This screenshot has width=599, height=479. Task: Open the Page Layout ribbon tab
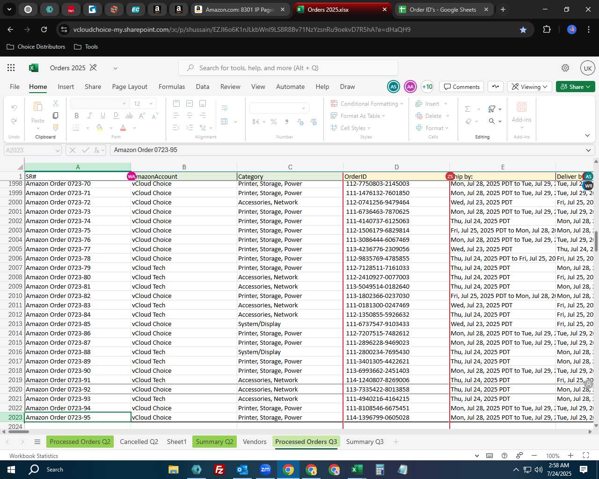pos(130,87)
